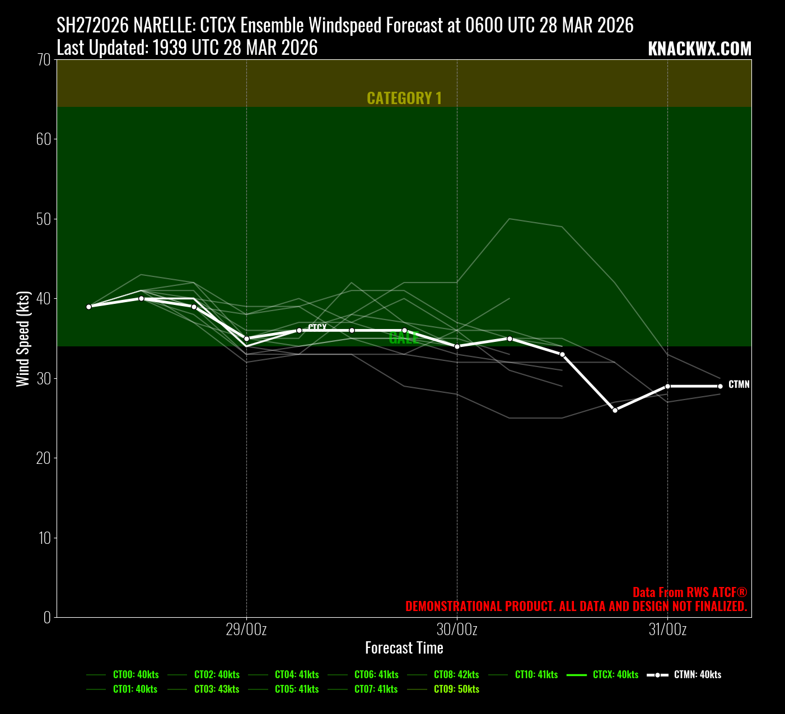The image size is (785, 714).
Task: Click the white CTMN legend marker icon
Action: click(x=657, y=675)
